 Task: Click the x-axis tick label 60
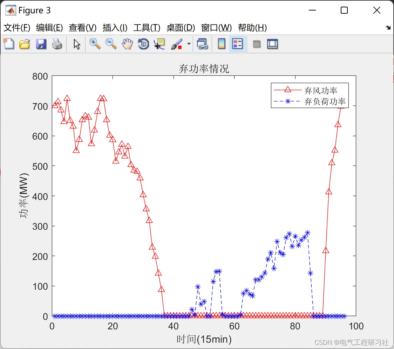234,326
